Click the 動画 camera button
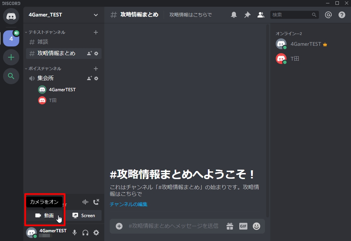Image resolution: width=351 pixels, height=241 pixels. (x=45, y=215)
